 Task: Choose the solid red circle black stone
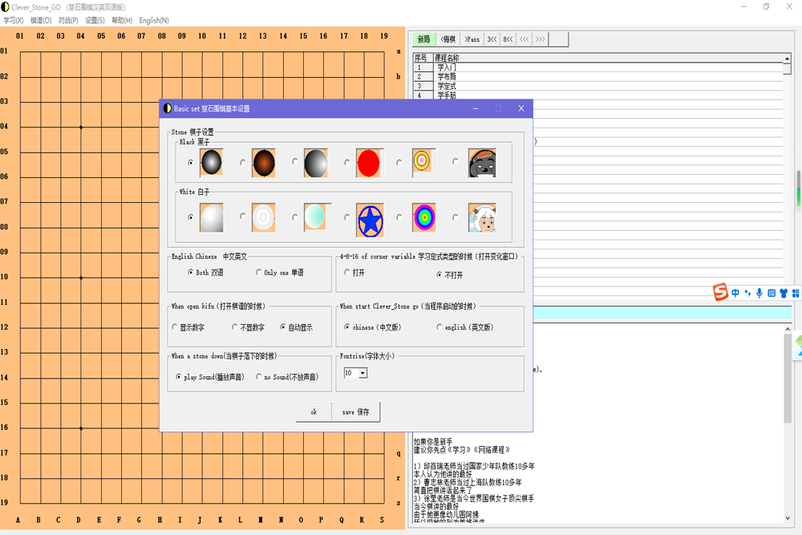[x=368, y=163]
